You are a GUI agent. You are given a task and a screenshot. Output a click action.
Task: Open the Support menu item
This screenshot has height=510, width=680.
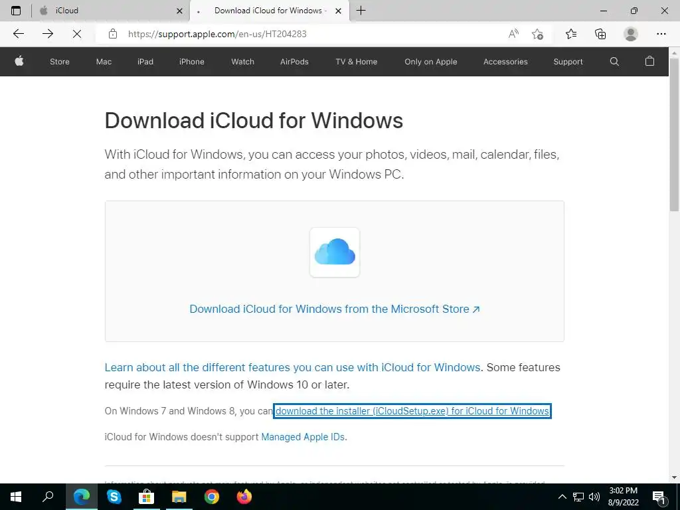point(568,62)
